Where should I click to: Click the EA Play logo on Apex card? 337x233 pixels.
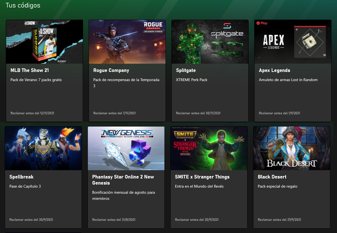click(x=262, y=23)
